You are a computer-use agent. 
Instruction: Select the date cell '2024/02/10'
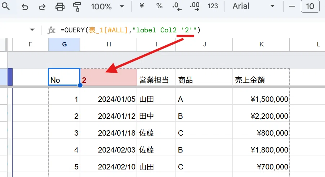108,164
